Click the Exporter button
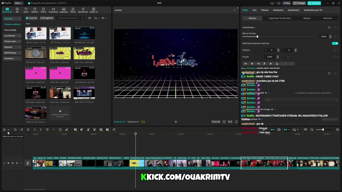 [x=314, y=3]
